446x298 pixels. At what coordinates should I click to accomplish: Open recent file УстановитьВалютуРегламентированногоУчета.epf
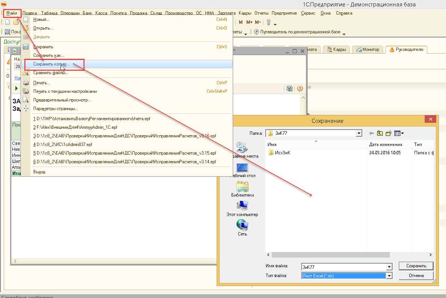127,119
